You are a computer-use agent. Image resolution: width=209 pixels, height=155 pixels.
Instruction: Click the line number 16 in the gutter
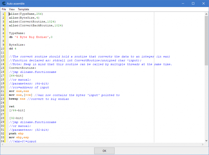click(3, 72)
